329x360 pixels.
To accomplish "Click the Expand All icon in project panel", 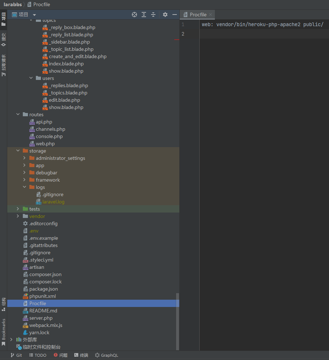I will tap(144, 15).
